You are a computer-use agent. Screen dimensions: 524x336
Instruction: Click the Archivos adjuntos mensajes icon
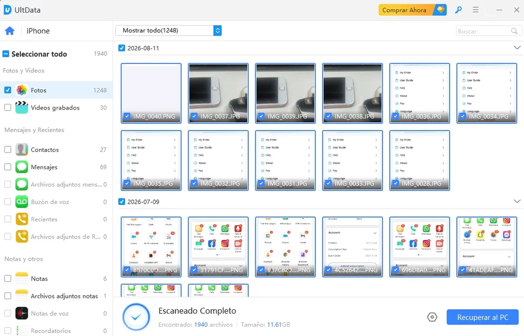pos(21,184)
